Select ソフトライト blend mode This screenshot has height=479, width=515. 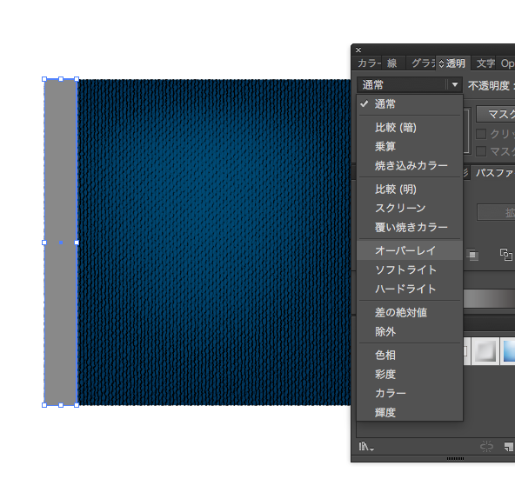tap(410, 269)
